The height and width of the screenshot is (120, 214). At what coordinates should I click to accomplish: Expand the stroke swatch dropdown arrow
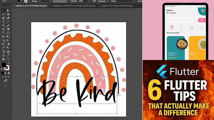[x=29, y=1]
